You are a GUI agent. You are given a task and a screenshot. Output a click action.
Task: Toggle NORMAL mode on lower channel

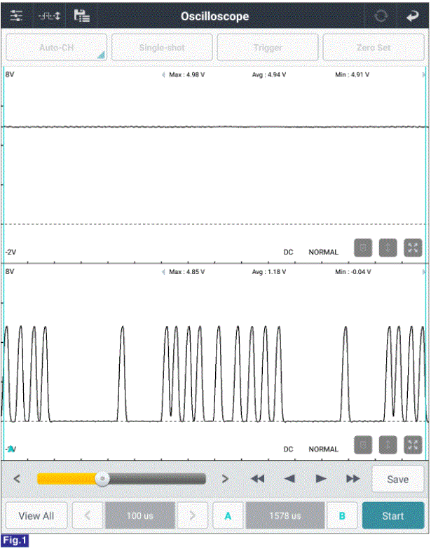click(x=324, y=449)
